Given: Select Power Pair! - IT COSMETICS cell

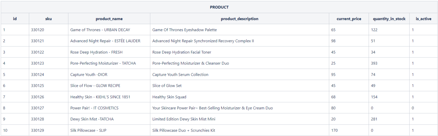Looking at the screenshot, I should pyautogui.click(x=94, y=108).
